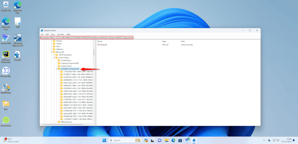Expand the JetBrains key
The image size is (298, 144).
[x=52, y=49]
